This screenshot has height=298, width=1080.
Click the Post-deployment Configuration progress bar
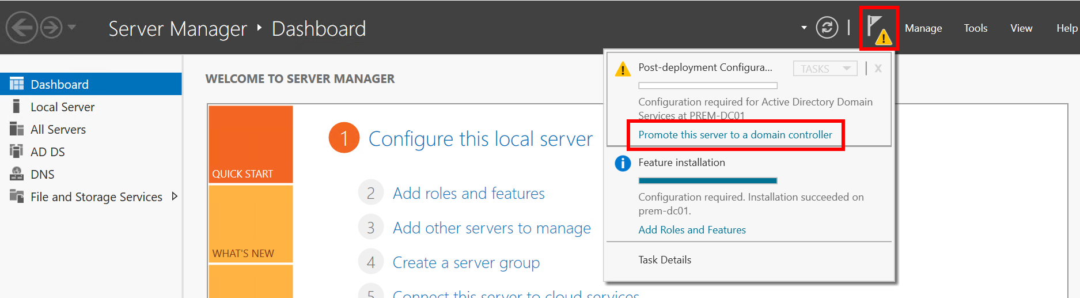708,85
